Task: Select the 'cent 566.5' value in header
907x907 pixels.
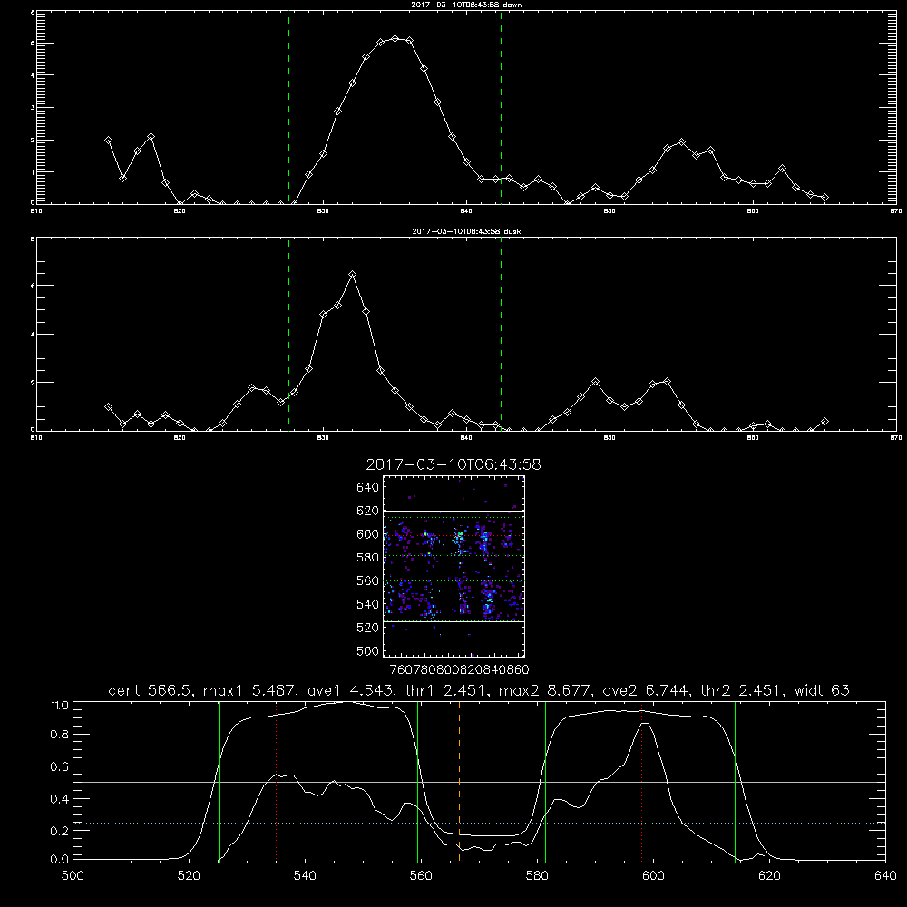Action: 151,690
